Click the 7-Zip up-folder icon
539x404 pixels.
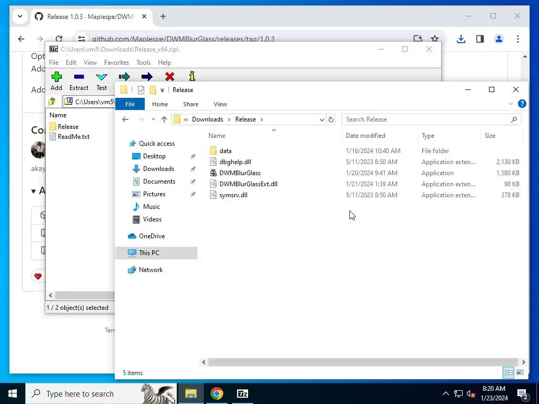[52, 102]
